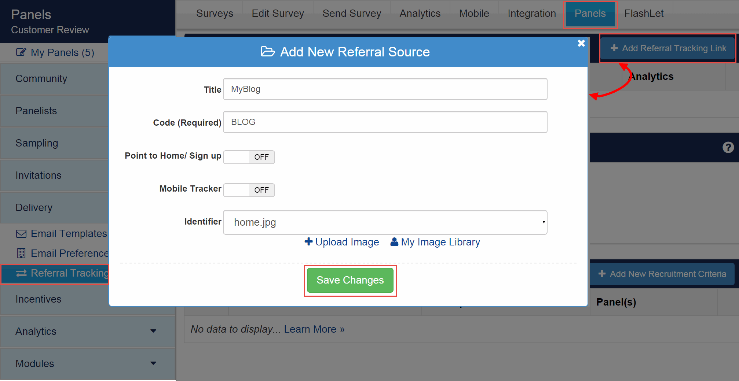Click inside the Title input field
This screenshot has width=739, height=381.
coord(385,89)
